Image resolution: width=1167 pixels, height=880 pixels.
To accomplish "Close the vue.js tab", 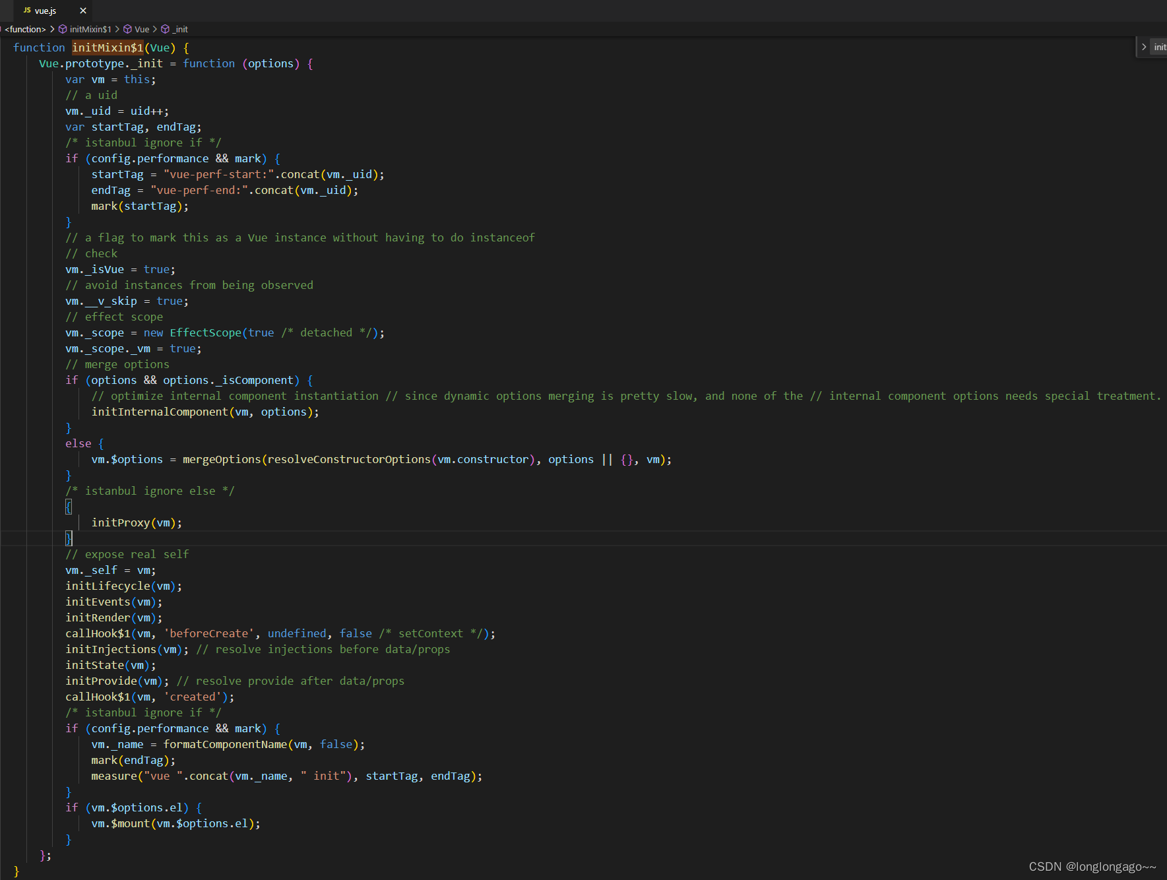I will [x=82, y=11].
